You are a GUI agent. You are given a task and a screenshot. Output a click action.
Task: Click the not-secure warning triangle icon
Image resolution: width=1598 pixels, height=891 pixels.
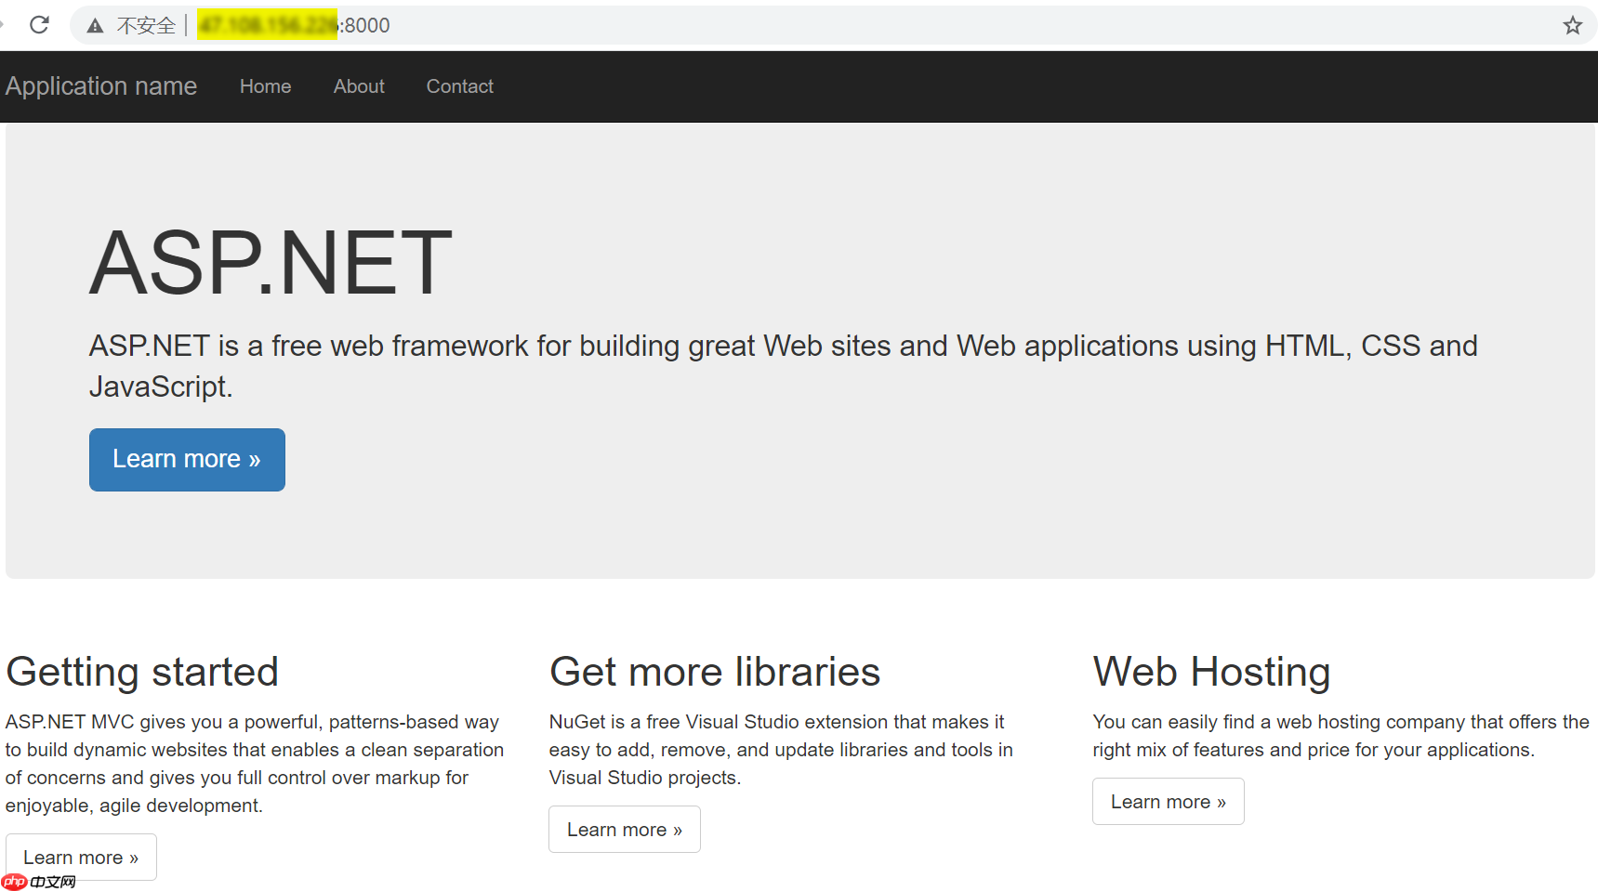[95, 26]
